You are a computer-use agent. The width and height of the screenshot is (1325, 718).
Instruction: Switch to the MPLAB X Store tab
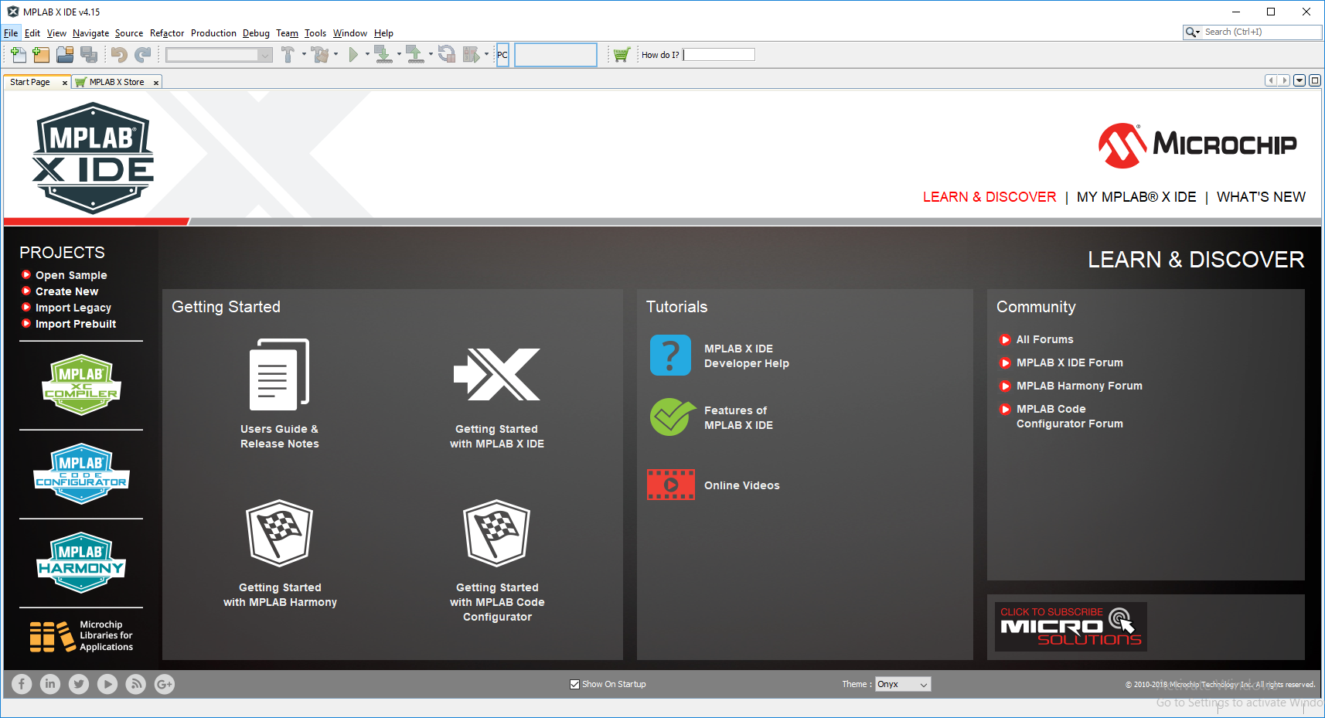click(x=117, y=82)
